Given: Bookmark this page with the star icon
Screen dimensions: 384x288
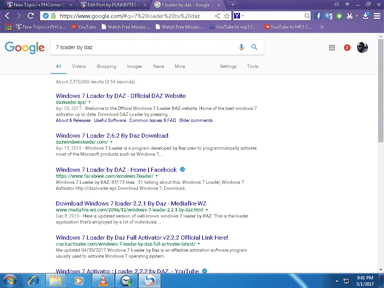Looking at the screenshot, I should [227, 16].
